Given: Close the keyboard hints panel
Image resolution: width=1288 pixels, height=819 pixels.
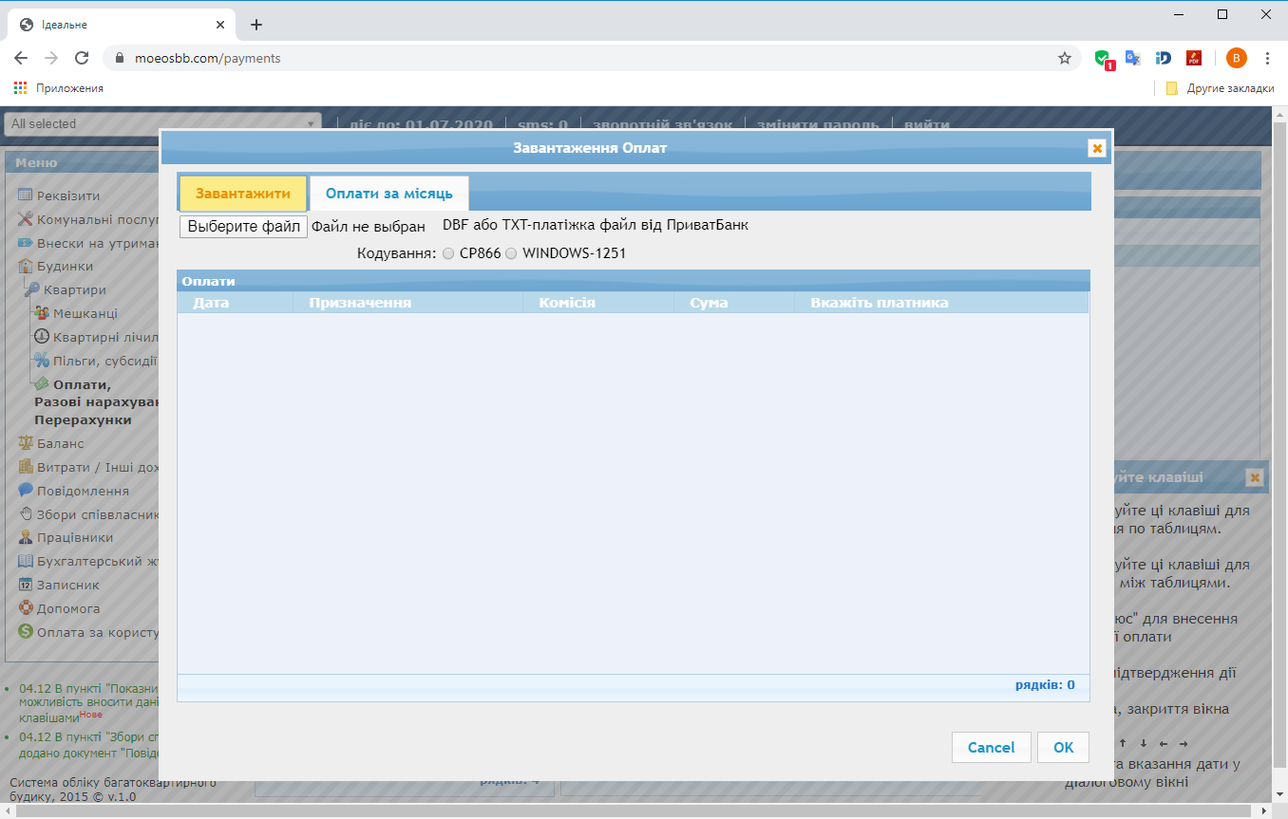Looking at the screenshot, I should [x=1255, y=478].
